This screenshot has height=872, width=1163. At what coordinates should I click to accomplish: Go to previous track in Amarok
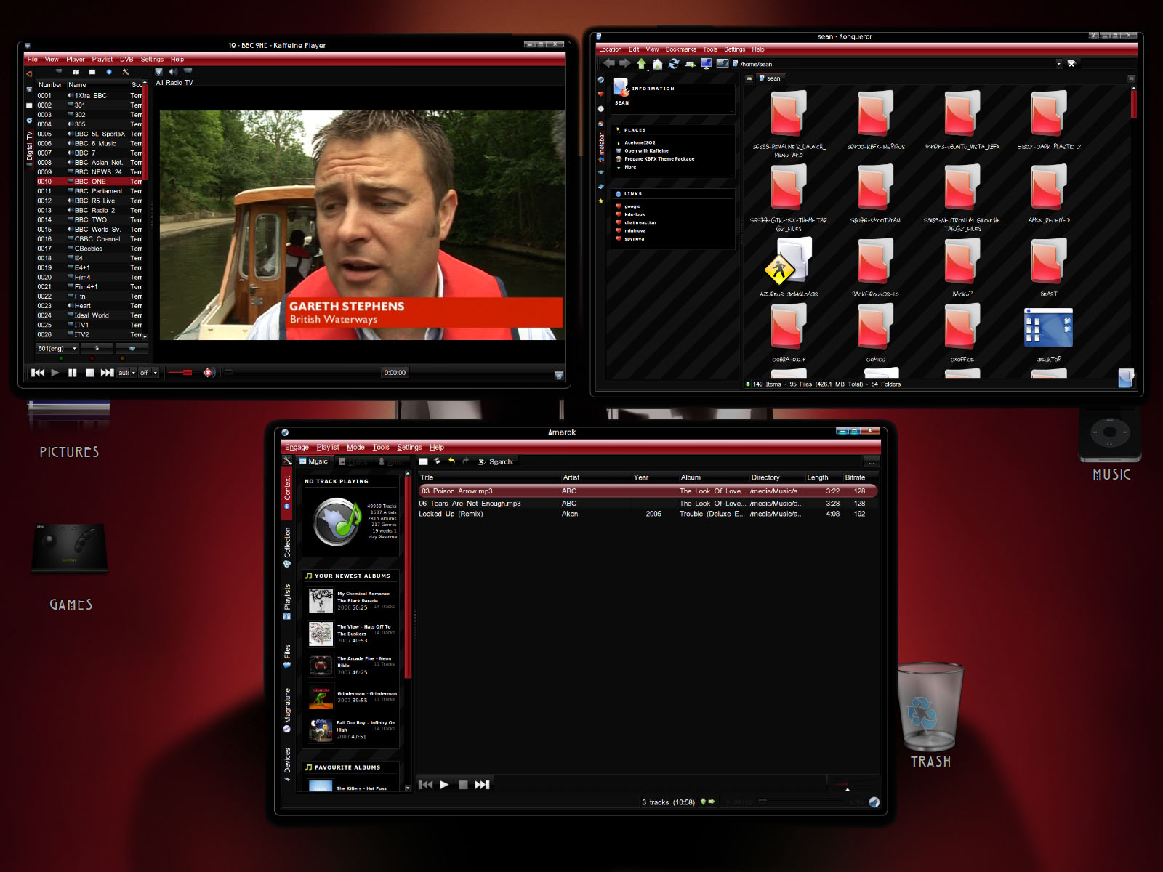pyautogui.click(x=426, y=785)
